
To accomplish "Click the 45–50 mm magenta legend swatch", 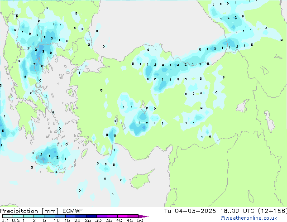I will pyautogui.click(x=133, y=216).
